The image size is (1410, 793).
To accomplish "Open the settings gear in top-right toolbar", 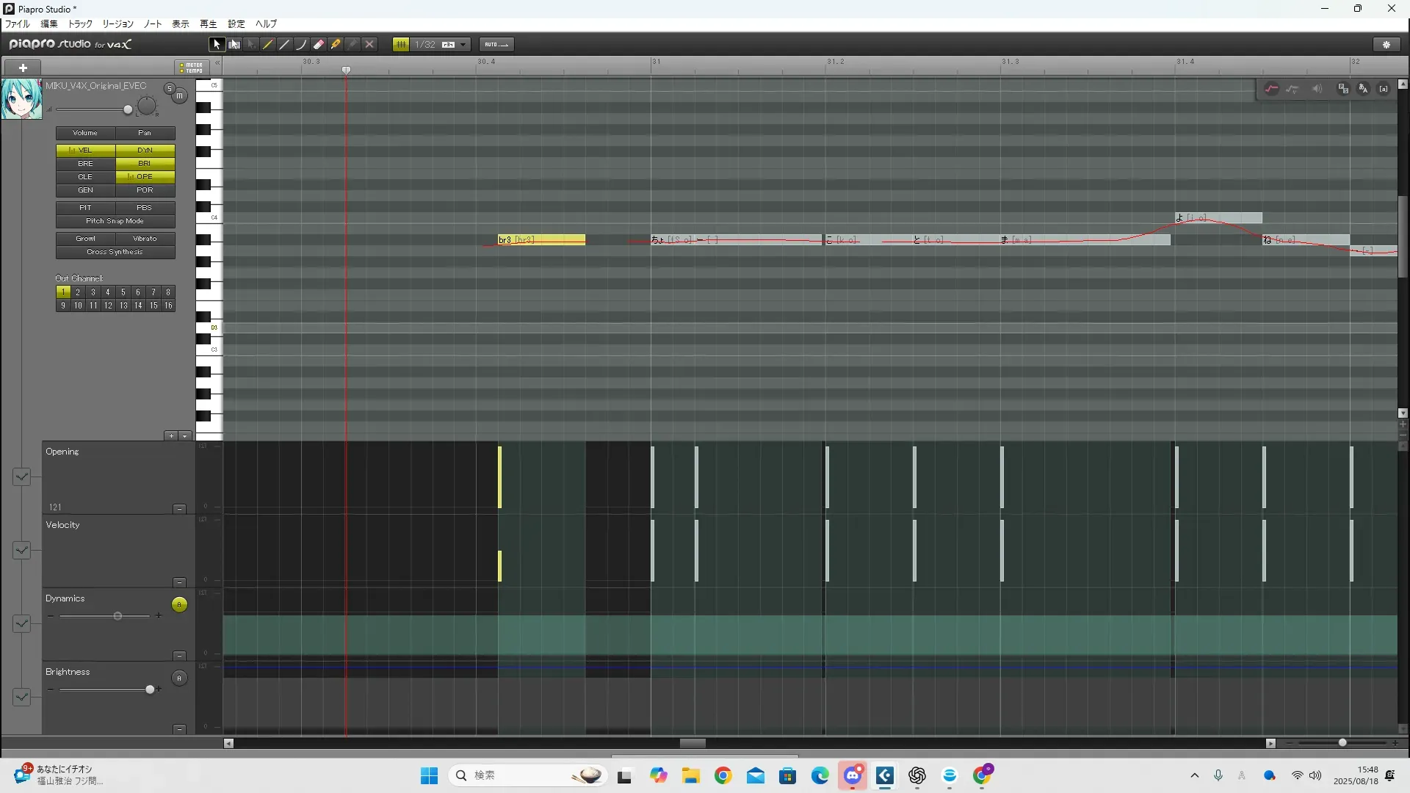I will coord(1386,45).
